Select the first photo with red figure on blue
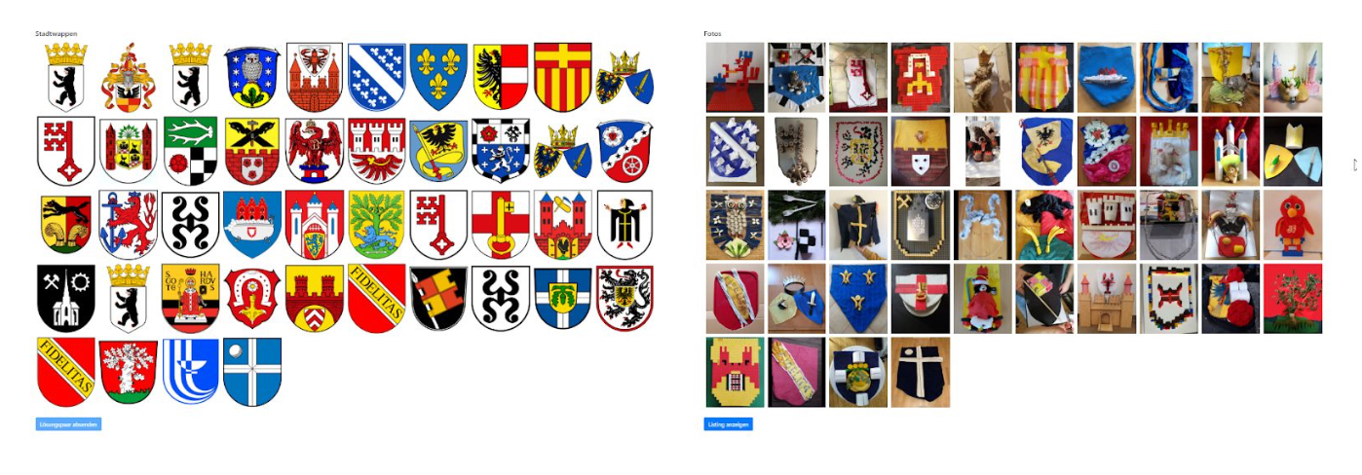This screenshot has width=1362, height=475. (x=735, y=77)
